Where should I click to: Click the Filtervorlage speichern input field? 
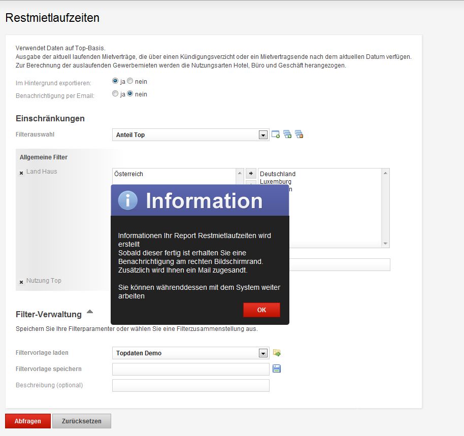click(x=191, y=369)
